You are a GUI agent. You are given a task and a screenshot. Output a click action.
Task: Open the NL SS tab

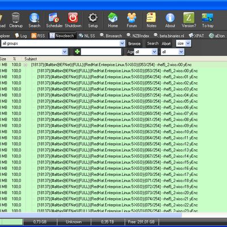87,36
